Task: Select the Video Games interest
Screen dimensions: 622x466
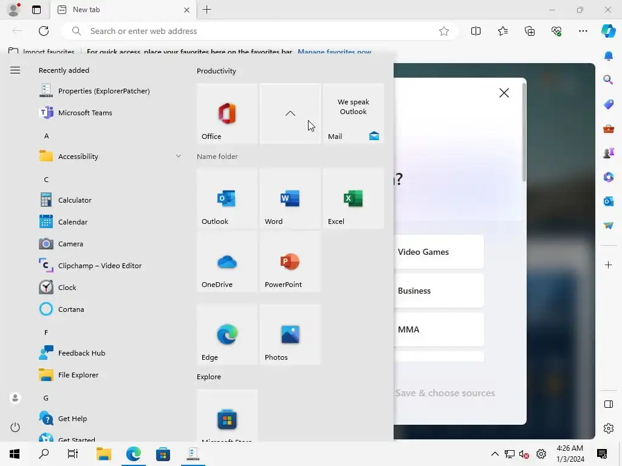Action: click(x=439, y=252)
